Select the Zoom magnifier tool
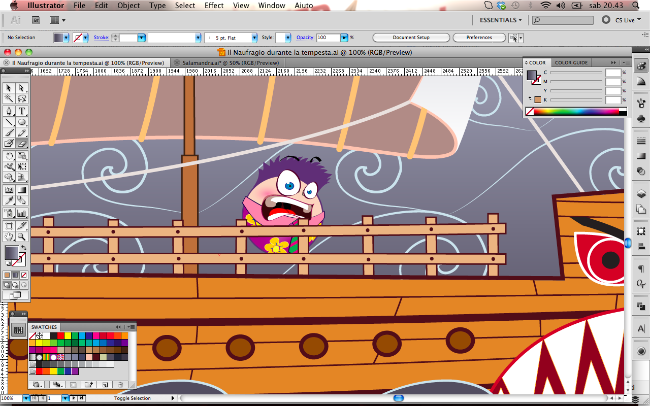Image resolution: width=650 pixels, height=406 pixels. point(22,236)
